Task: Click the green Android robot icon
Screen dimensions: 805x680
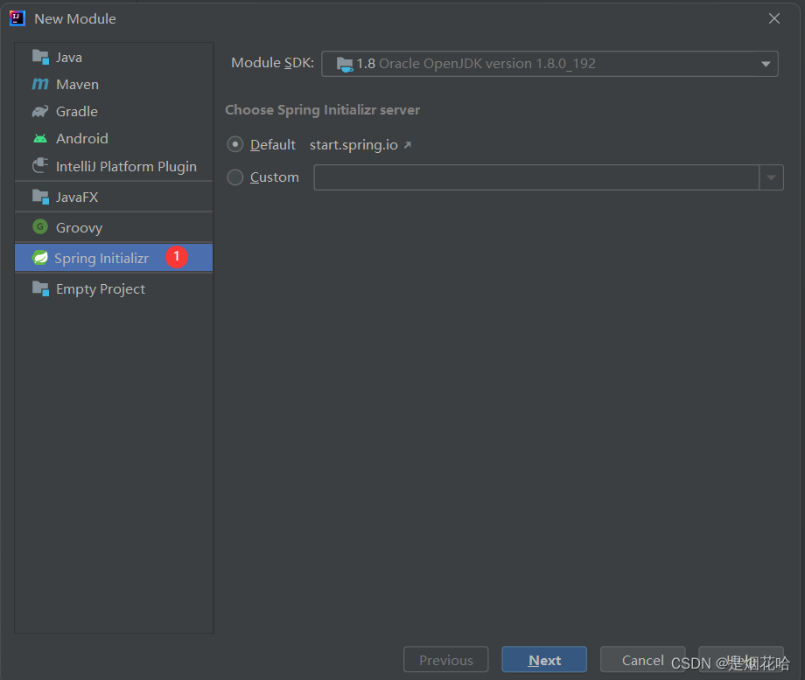Action: coord(40,138)
